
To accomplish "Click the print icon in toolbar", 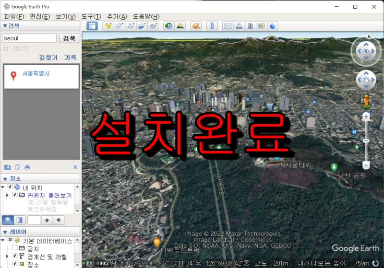I will pyautogui.click(x=239, y=26).
